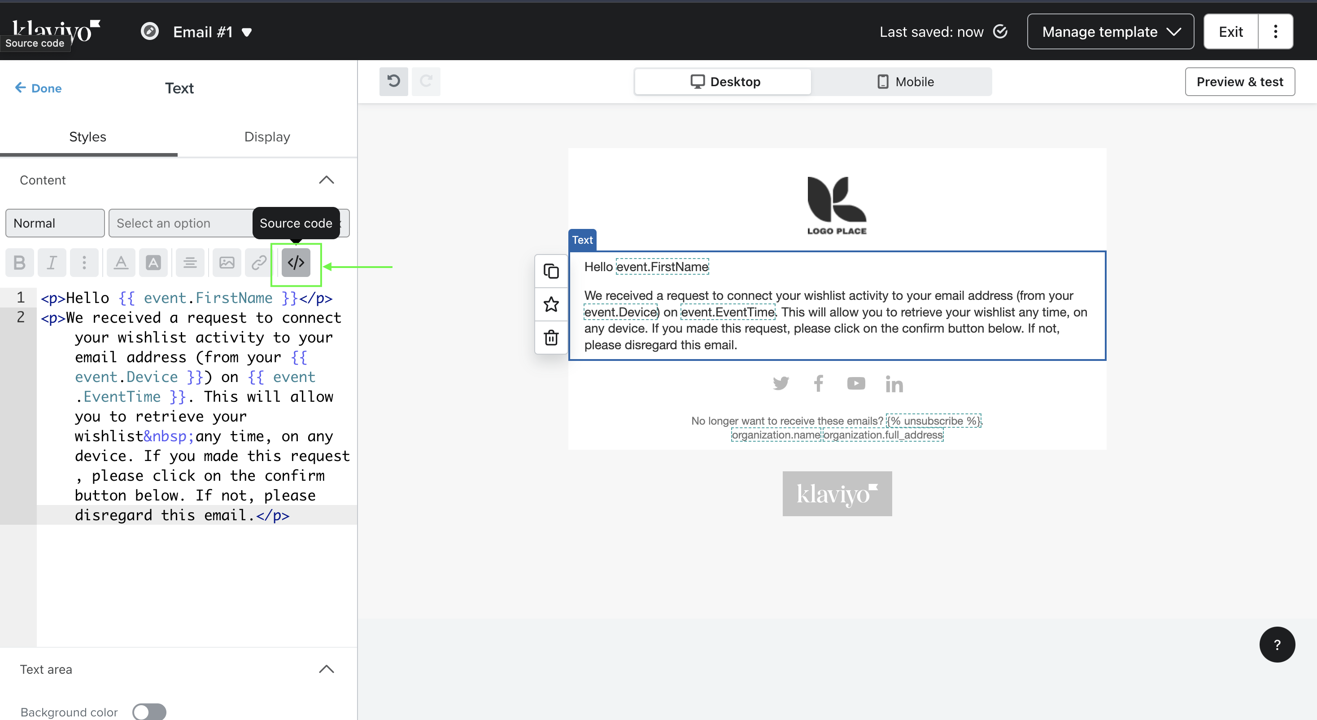Click the Done back link
Screen dimensions: 1317x720
pos(38,88)
